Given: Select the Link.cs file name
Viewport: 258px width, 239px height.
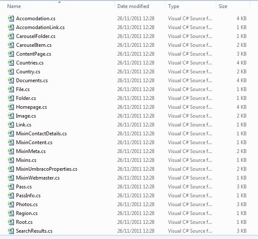Looking at the screenshot, I should (x=24, y=125).
